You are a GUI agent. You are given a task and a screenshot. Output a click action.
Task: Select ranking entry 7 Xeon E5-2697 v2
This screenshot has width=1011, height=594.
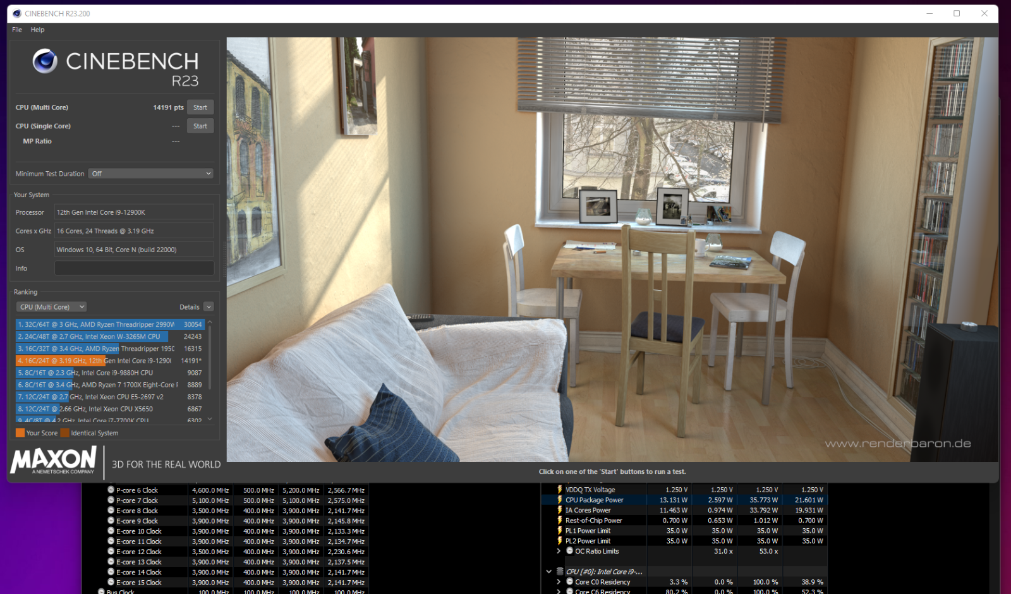pos(110,397)
